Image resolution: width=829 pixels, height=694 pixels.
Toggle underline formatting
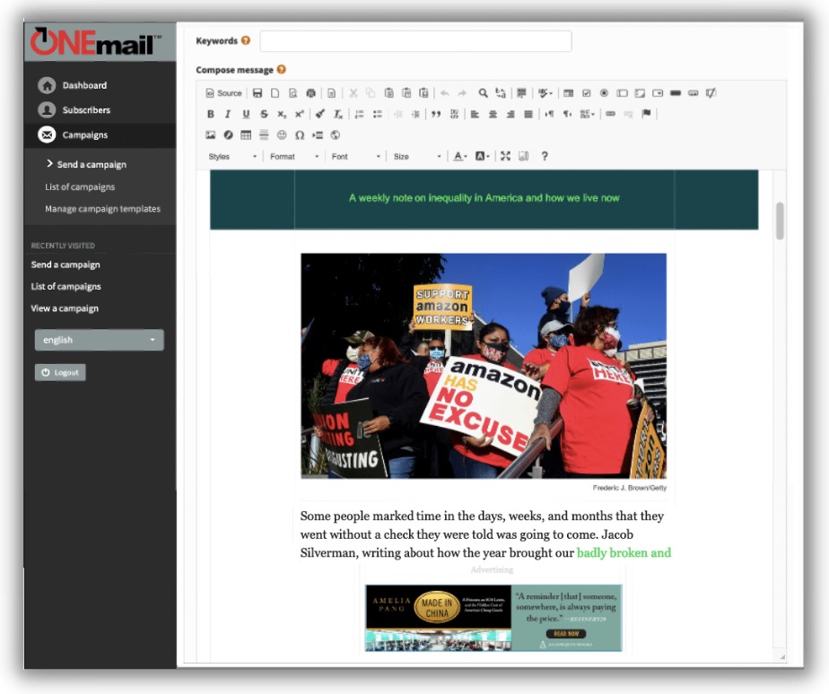click(x=246, y=114)
